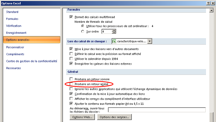The width and height of the screenshot is (216, 122).
Task: Decrease thread count with spinner down arrow
Action: (114, 32)
